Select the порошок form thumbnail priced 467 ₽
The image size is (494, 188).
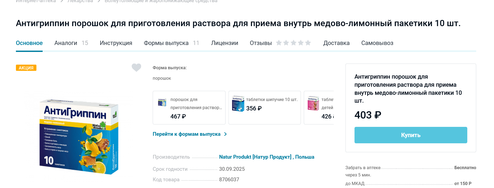click(162, 102)
